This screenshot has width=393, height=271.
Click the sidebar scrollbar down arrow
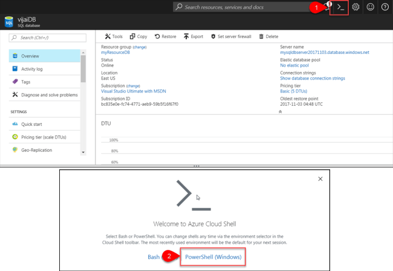click(83, 152)
